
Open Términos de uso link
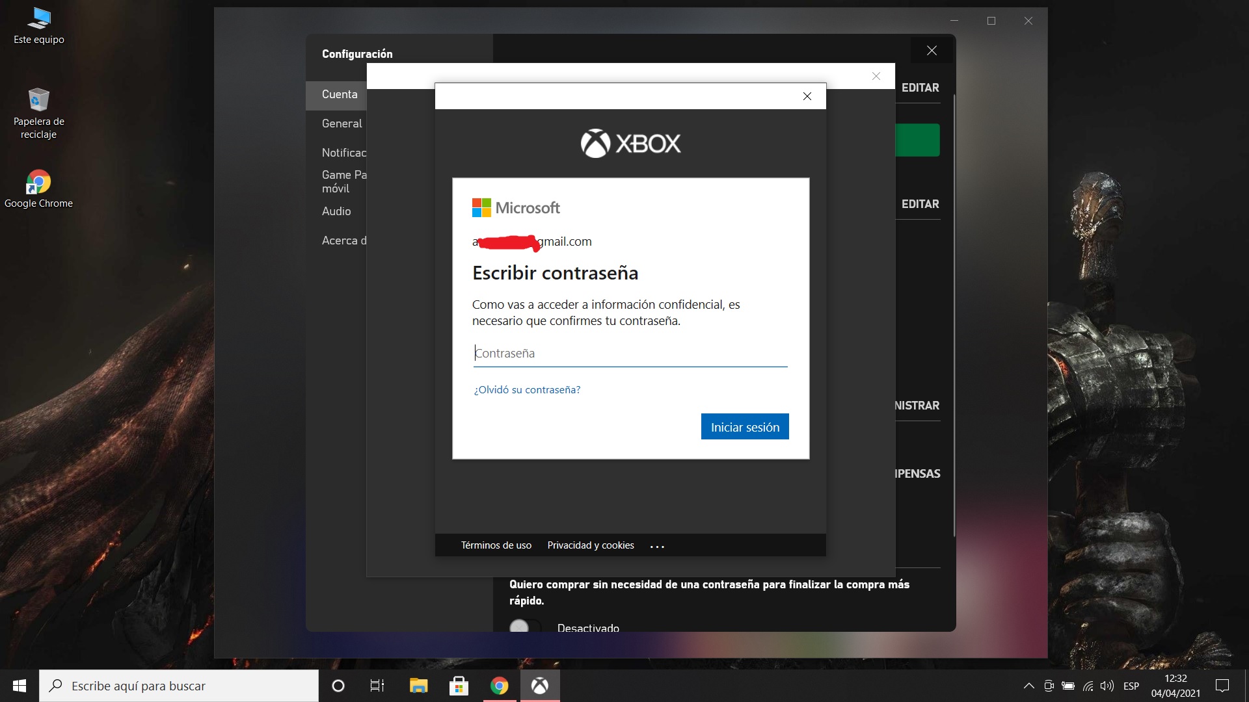pyautogui.click(x=496, y=545)
